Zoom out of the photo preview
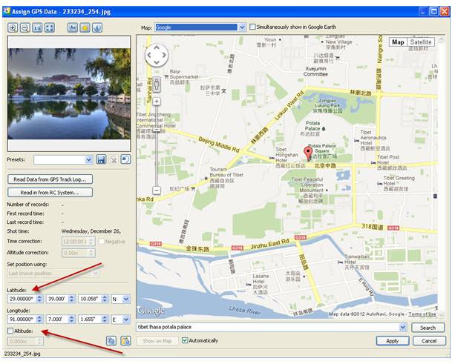 [25, 27]
